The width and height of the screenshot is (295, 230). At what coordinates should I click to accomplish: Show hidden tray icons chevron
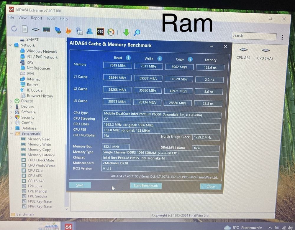point(270,228)
